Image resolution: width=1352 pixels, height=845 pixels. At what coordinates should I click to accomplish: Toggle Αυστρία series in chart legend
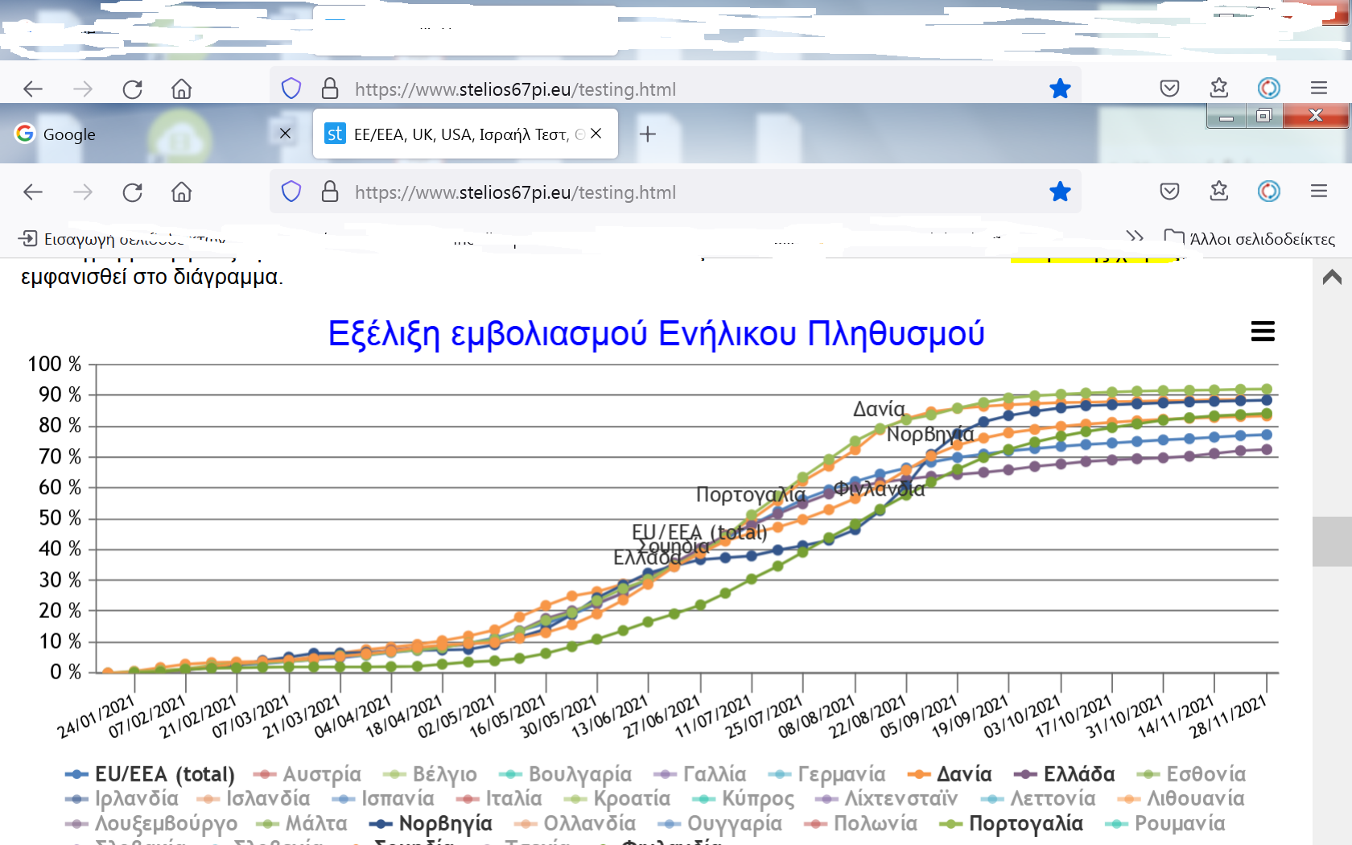tap(307, 774)
